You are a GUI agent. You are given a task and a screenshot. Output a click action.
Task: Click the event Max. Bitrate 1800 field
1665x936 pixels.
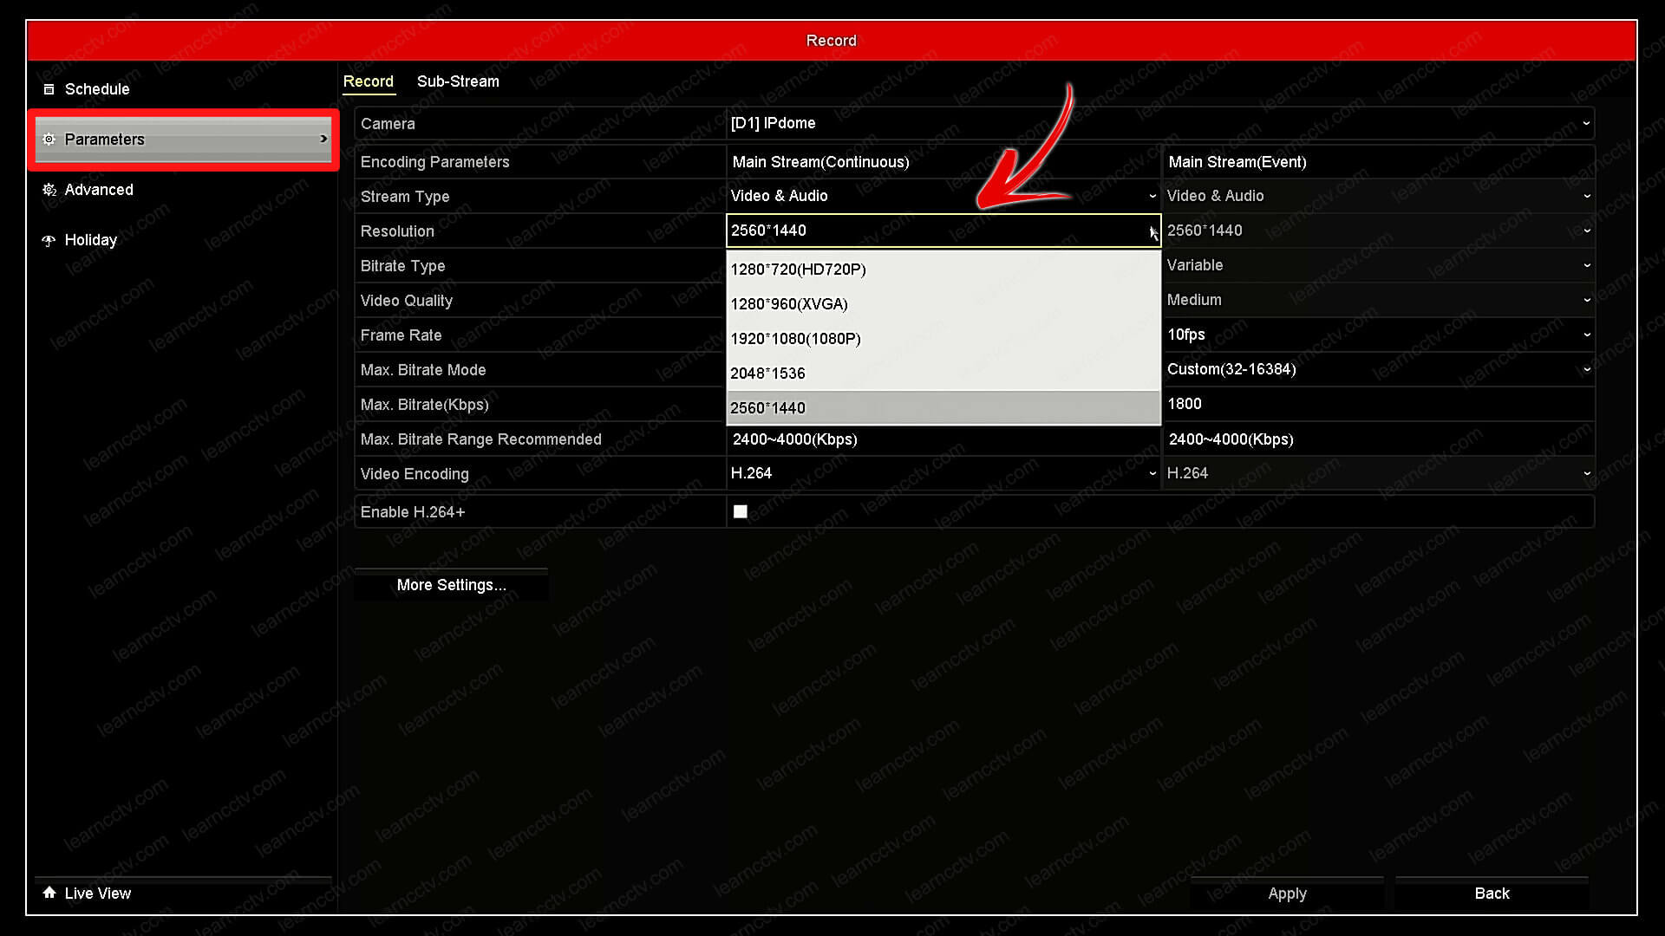pos(1377,404)
